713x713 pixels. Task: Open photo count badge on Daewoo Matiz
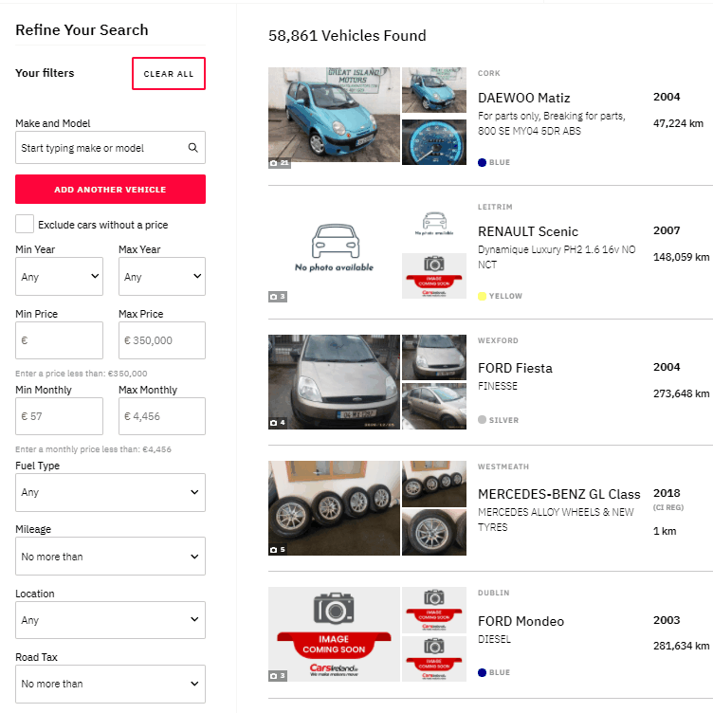pyautogui.click(x=279, y=163)
